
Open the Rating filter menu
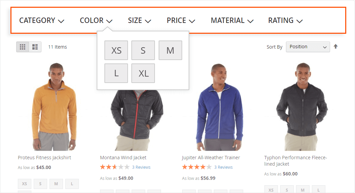click(x=285, y=21)
